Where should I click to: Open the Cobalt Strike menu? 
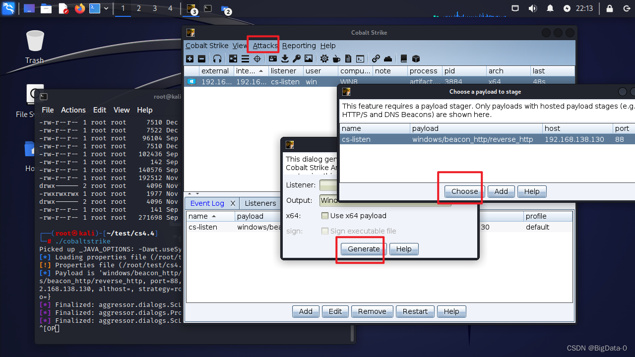(207, 46)
